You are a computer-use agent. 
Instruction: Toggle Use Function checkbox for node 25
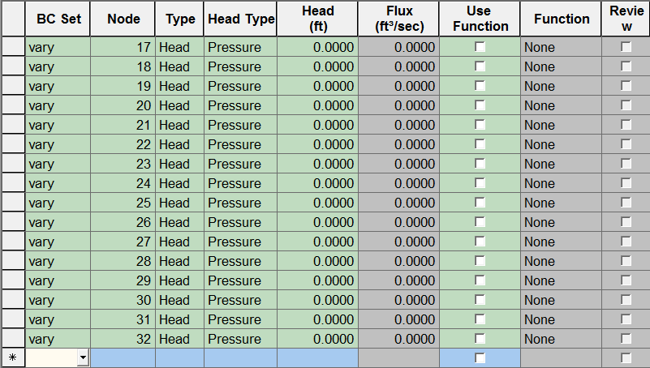click(480, 203)
